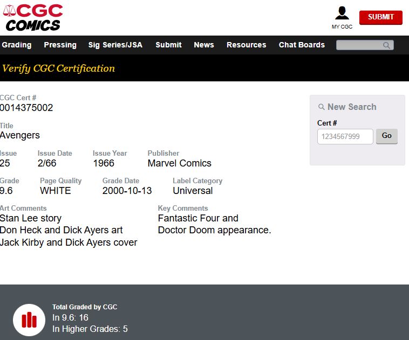Open the Chat Boards menu

[302, 45]
